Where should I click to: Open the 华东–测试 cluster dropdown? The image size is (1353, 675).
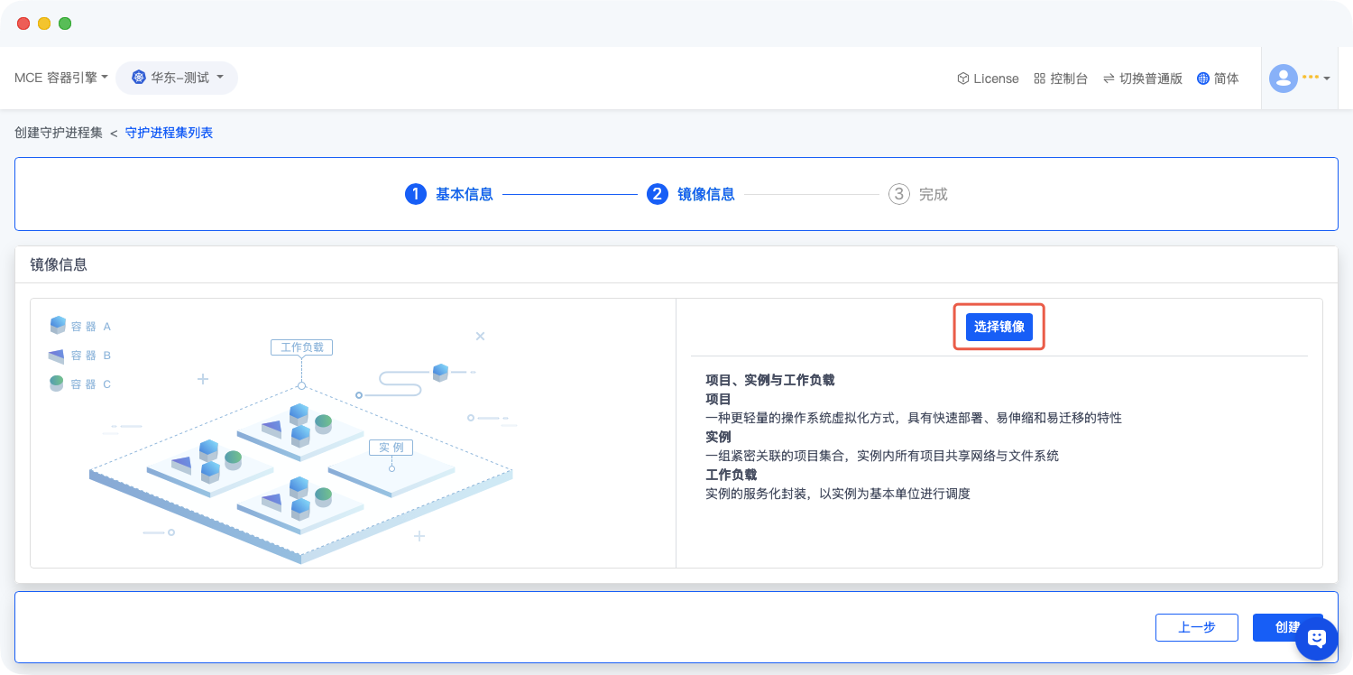tap(219, 78)
